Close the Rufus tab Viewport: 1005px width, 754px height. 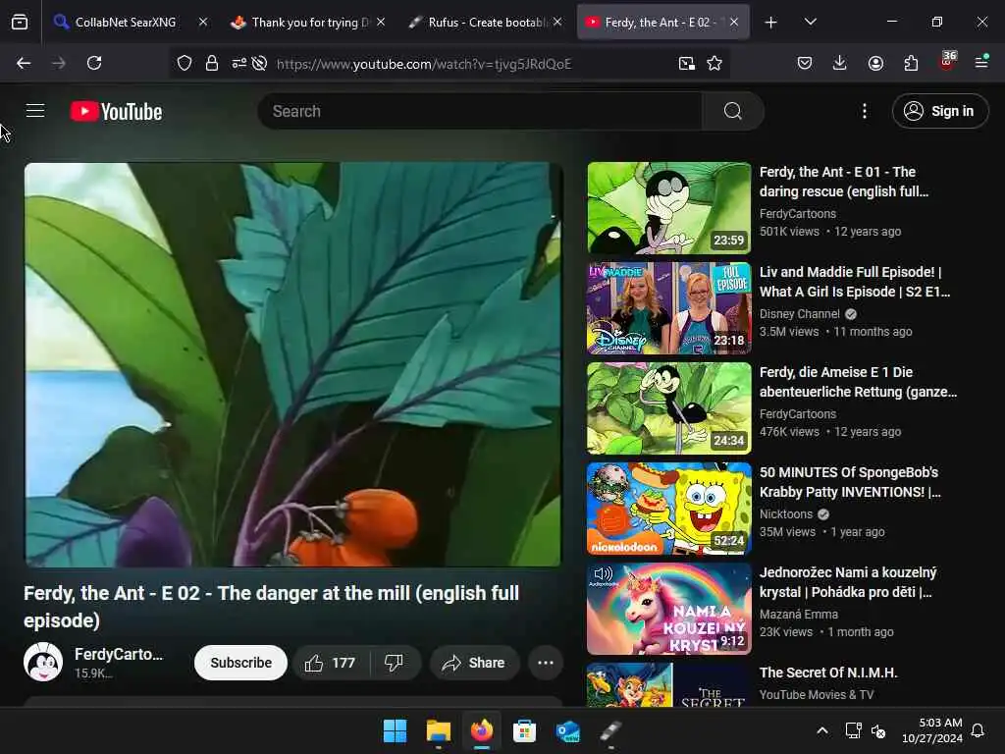557,22
